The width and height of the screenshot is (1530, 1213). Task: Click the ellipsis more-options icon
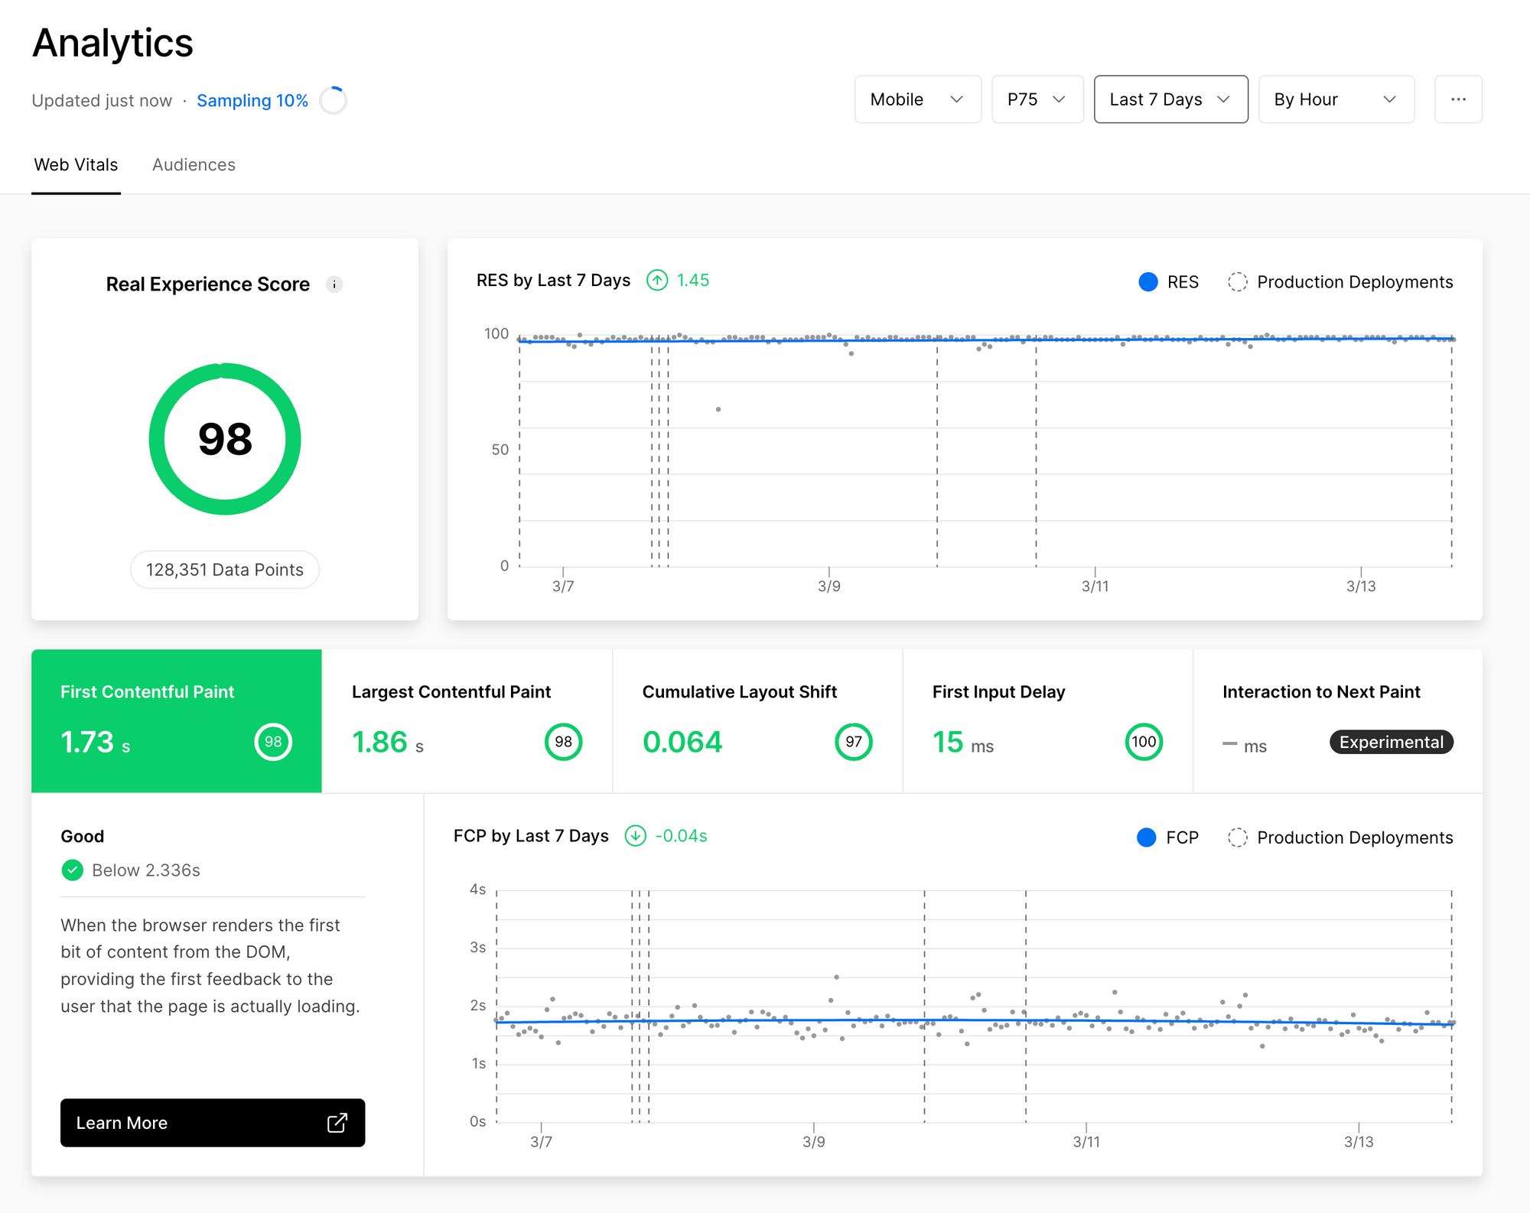pyautogui.click(x=1458, y=99)
